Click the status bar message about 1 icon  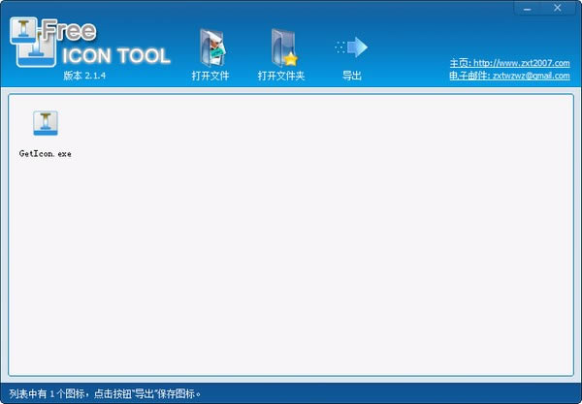pos(105,393)
